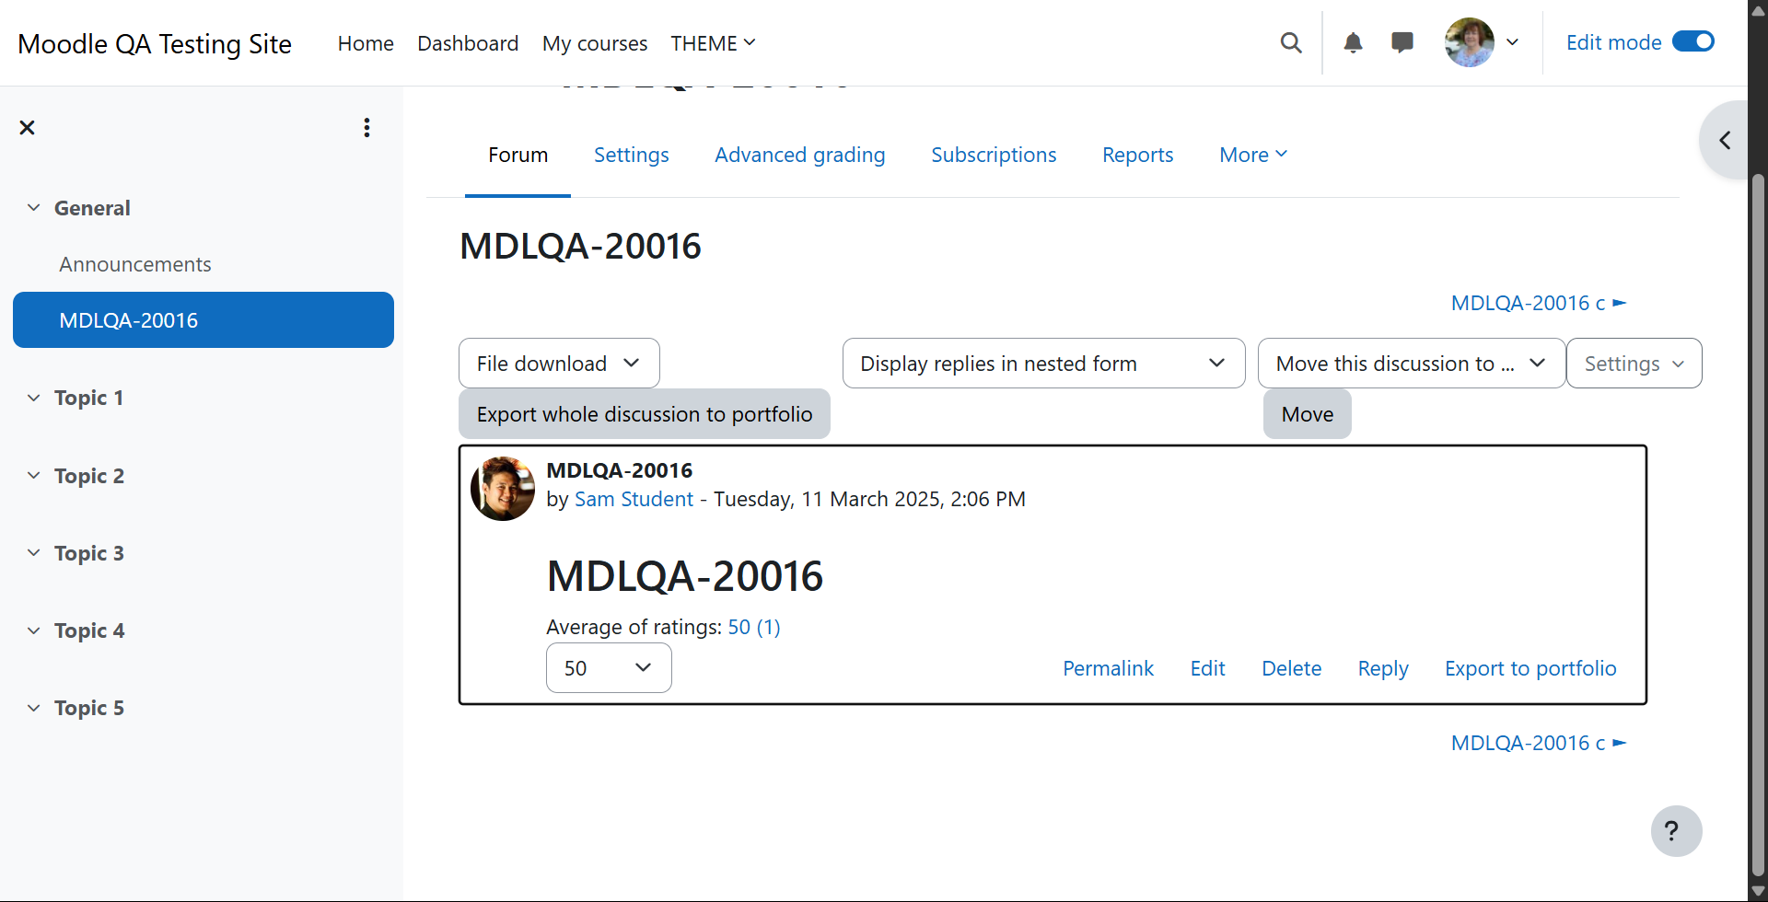
Task: Click the scrollbar up arrow
Action: click(1758, 11)
